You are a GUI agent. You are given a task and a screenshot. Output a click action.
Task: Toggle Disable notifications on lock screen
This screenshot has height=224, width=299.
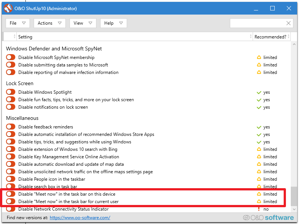click(x=10, y=107)
